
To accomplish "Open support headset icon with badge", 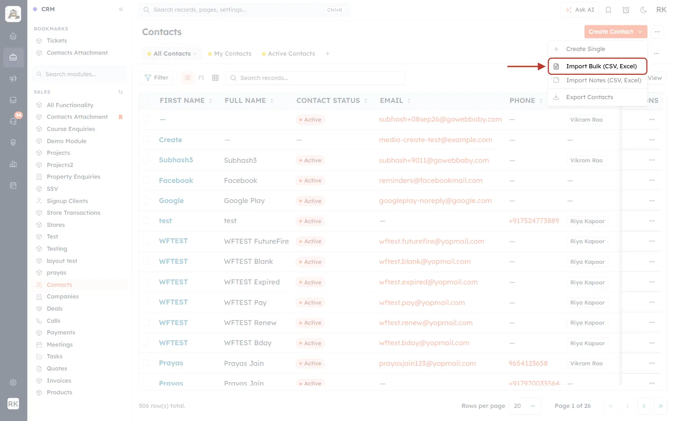I will (13, 121).
